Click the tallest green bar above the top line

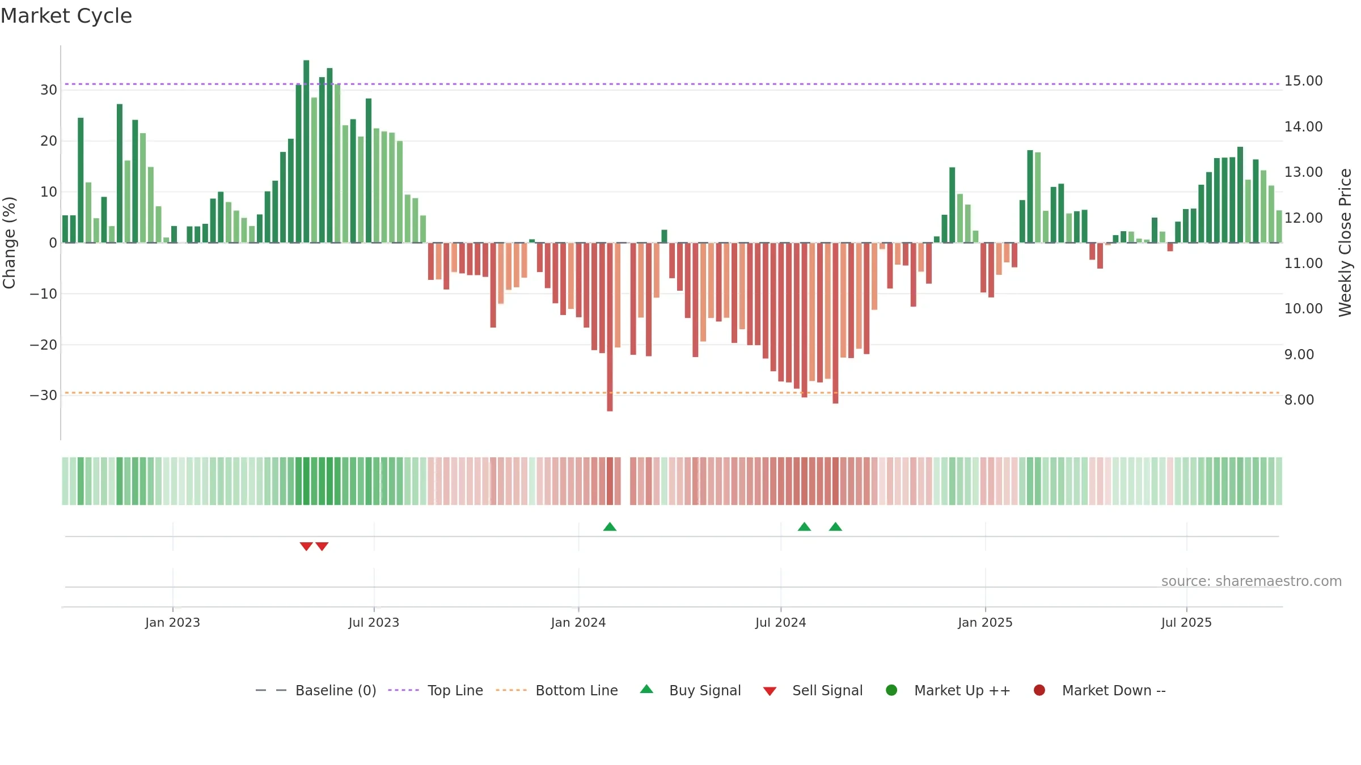pyautogui.click(x=306, y=151)
